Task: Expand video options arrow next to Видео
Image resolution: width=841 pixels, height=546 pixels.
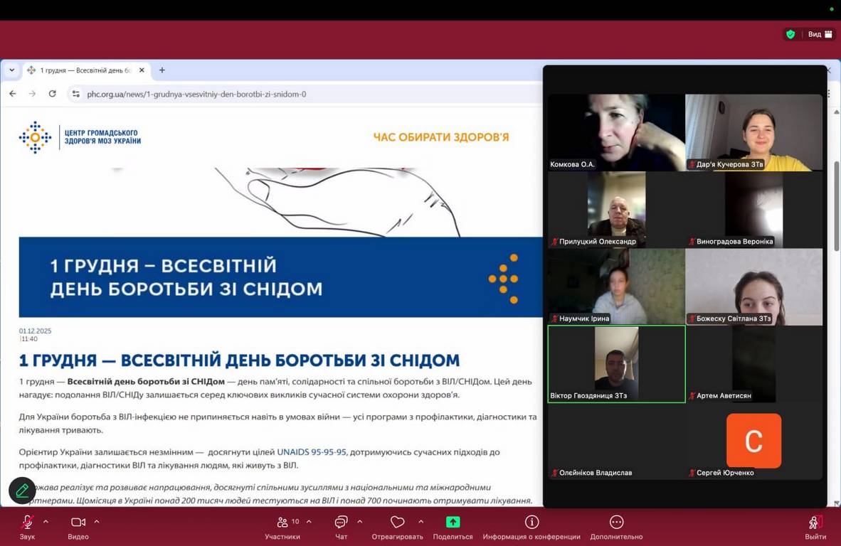Action: pos(97,521)
